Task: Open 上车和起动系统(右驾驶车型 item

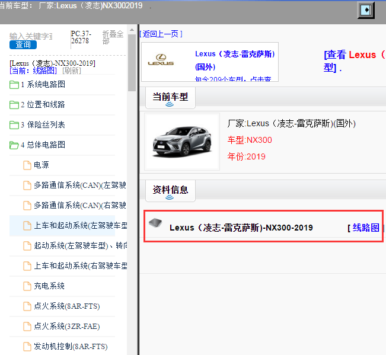Action: click(81, 266)
